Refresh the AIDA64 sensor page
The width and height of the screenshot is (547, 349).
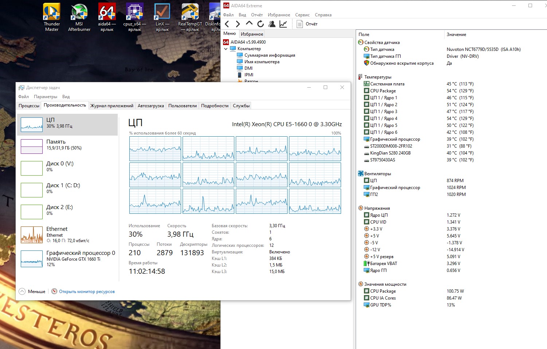pos(261,24)
